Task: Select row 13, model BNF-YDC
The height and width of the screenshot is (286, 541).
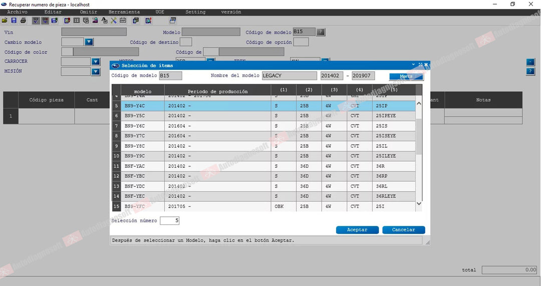Action: pos(263,186)
